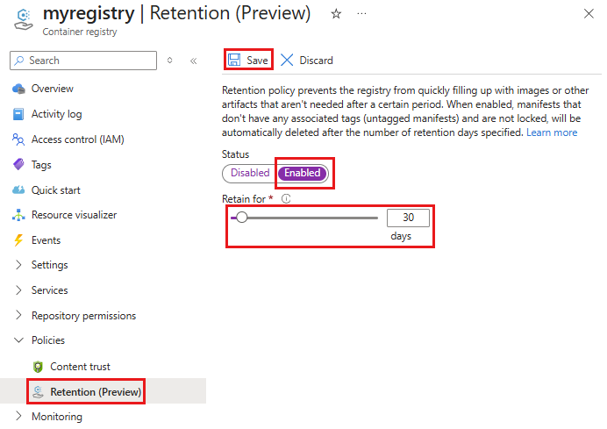Click the Save disk icon
Viewport: 607px width, 429px height.
[234, 60]
